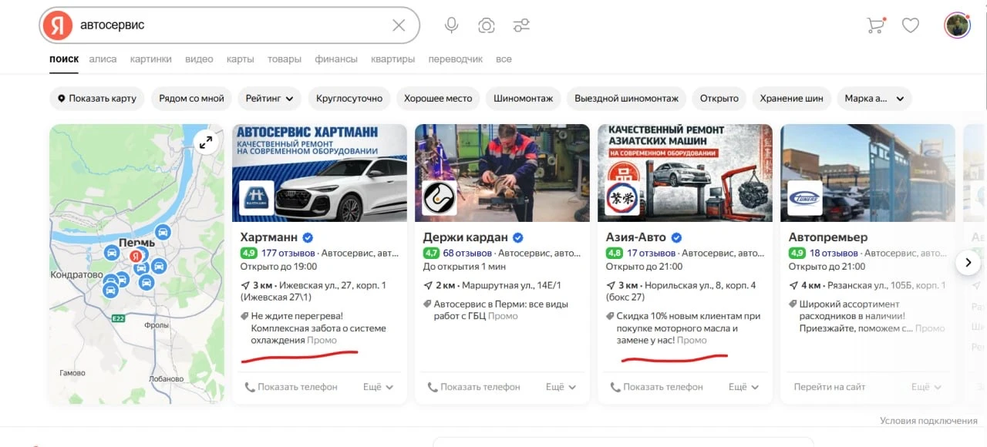Image resolution: width=987 pixels, height=447 pixels.
Task: Toggle the Хорошее место filter
Action: click(x=438, y=99)
